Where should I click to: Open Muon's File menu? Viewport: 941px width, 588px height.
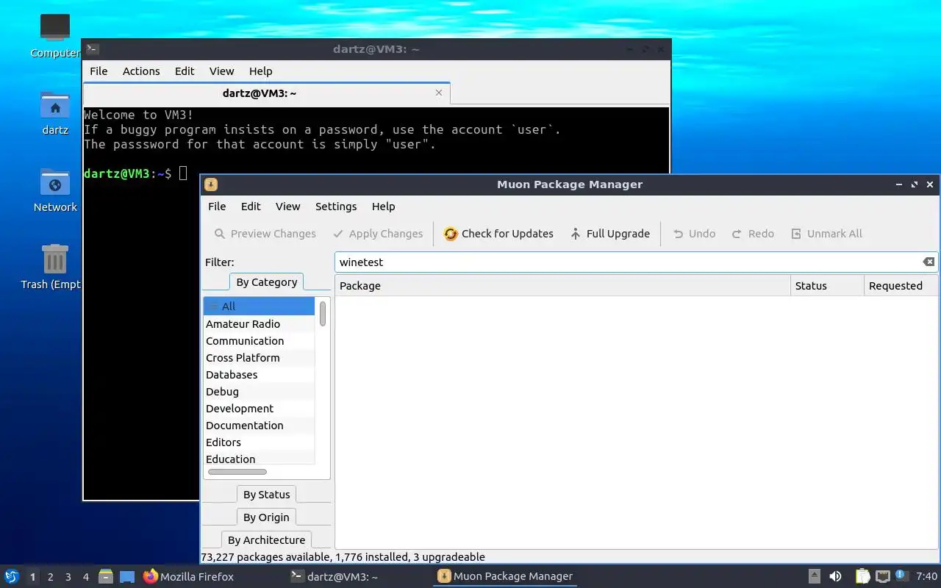pyautogui.click(x=217, y=207)
